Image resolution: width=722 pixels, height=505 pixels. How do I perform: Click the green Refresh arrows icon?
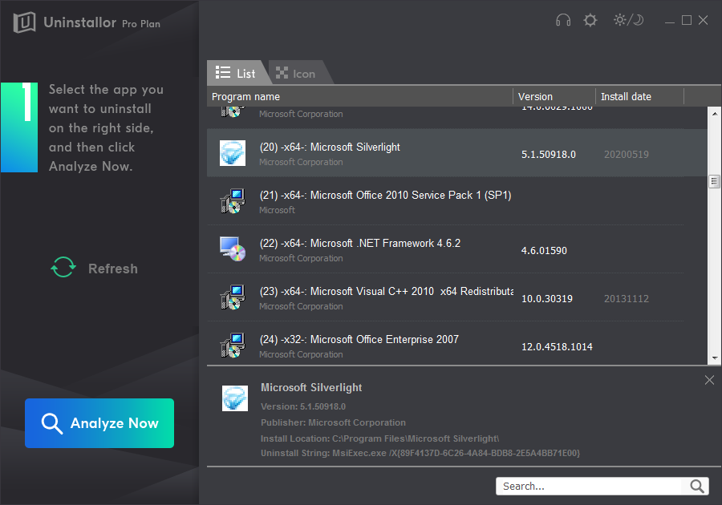coord(63,267)
